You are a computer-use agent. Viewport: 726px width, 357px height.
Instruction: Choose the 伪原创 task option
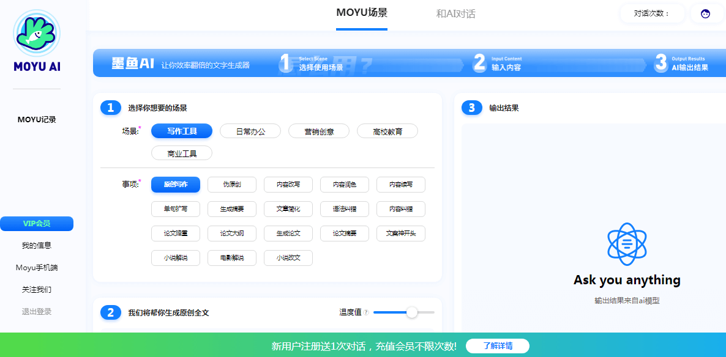(231, 184)
